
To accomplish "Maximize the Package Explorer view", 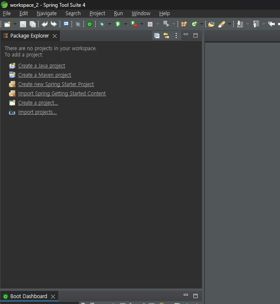I will click(x=196, y=35).
